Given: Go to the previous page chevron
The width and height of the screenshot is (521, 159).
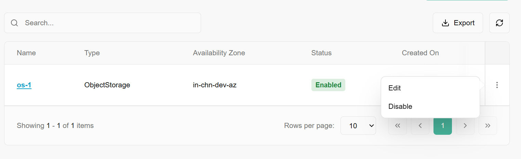Looking at the screenshot, I should point(420,126).
